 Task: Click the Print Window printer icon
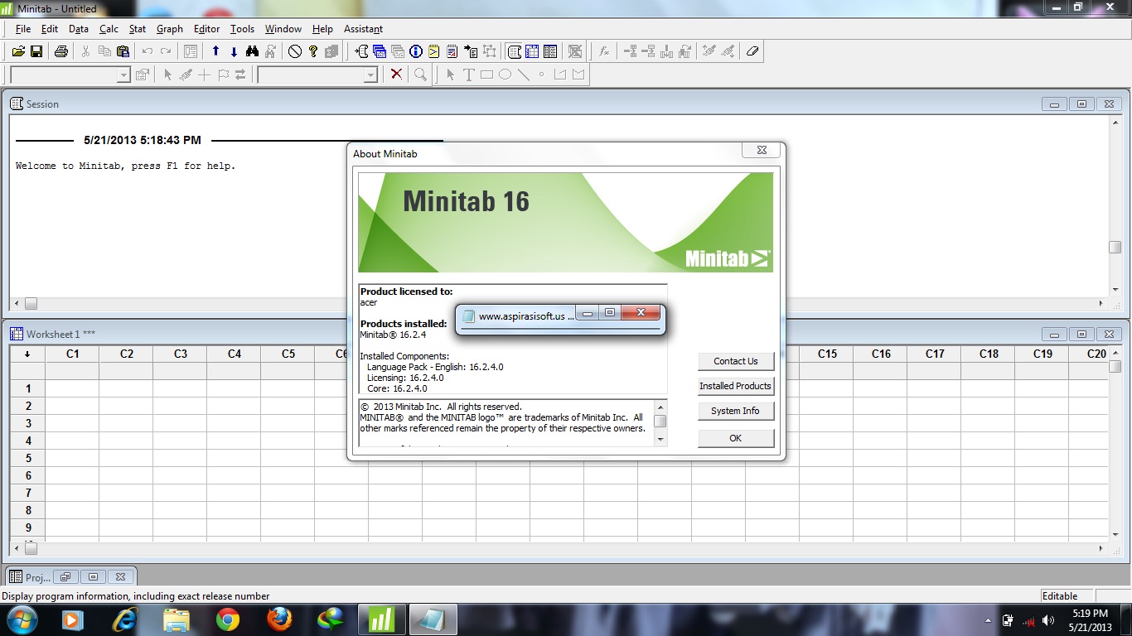60,51
